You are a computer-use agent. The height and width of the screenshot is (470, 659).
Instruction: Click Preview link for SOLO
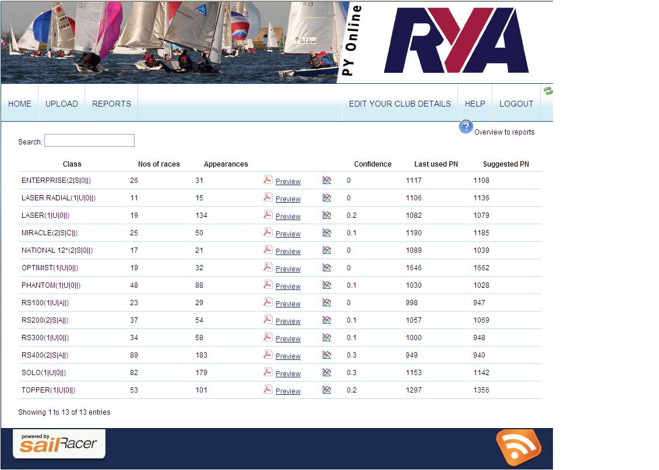(x=288, y=374)
